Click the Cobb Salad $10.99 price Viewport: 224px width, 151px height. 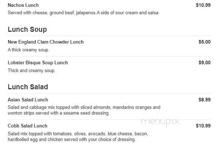tap(203, 126)
